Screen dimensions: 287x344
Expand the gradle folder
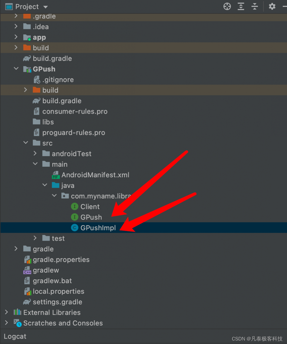click(x=16, y=248)
